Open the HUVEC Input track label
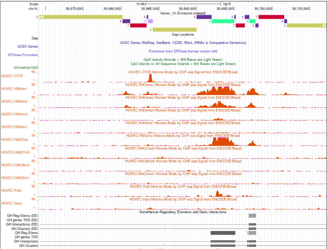The height and width of the screenshot is (249, 327). [x=12, y=203]
